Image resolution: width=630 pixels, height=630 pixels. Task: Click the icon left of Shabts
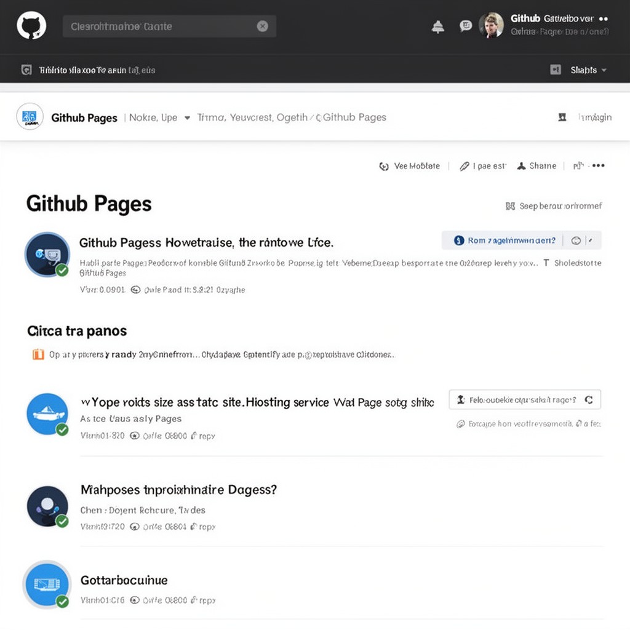(556, 70)
